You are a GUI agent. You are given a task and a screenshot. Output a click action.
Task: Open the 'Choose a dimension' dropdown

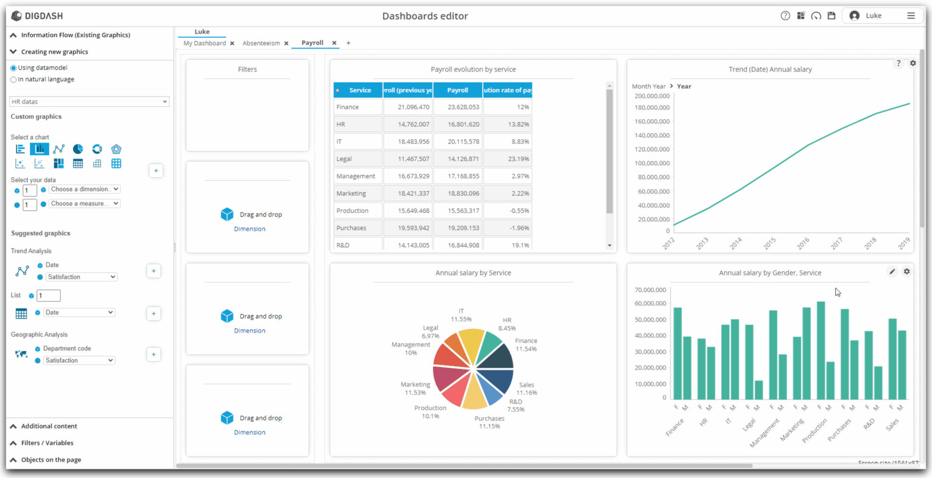84,190
